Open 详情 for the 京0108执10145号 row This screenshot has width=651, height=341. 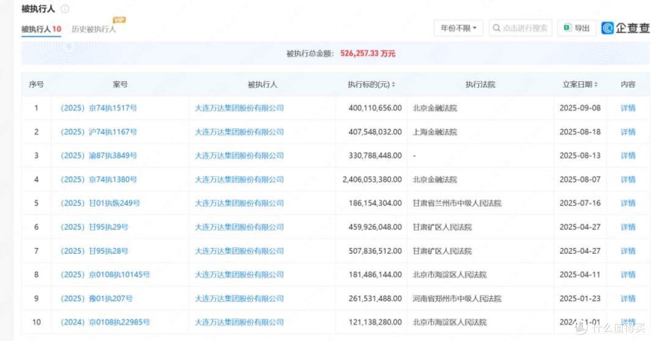pyautogui.click(x=627, y=275)
